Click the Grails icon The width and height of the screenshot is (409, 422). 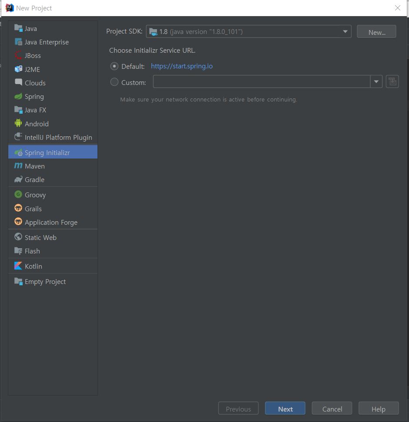pyautogui.click(x=18, y=208)
